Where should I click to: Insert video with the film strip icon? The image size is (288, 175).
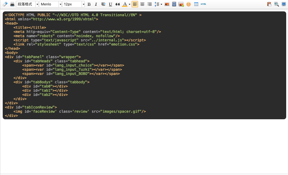(x=174, y=4)
